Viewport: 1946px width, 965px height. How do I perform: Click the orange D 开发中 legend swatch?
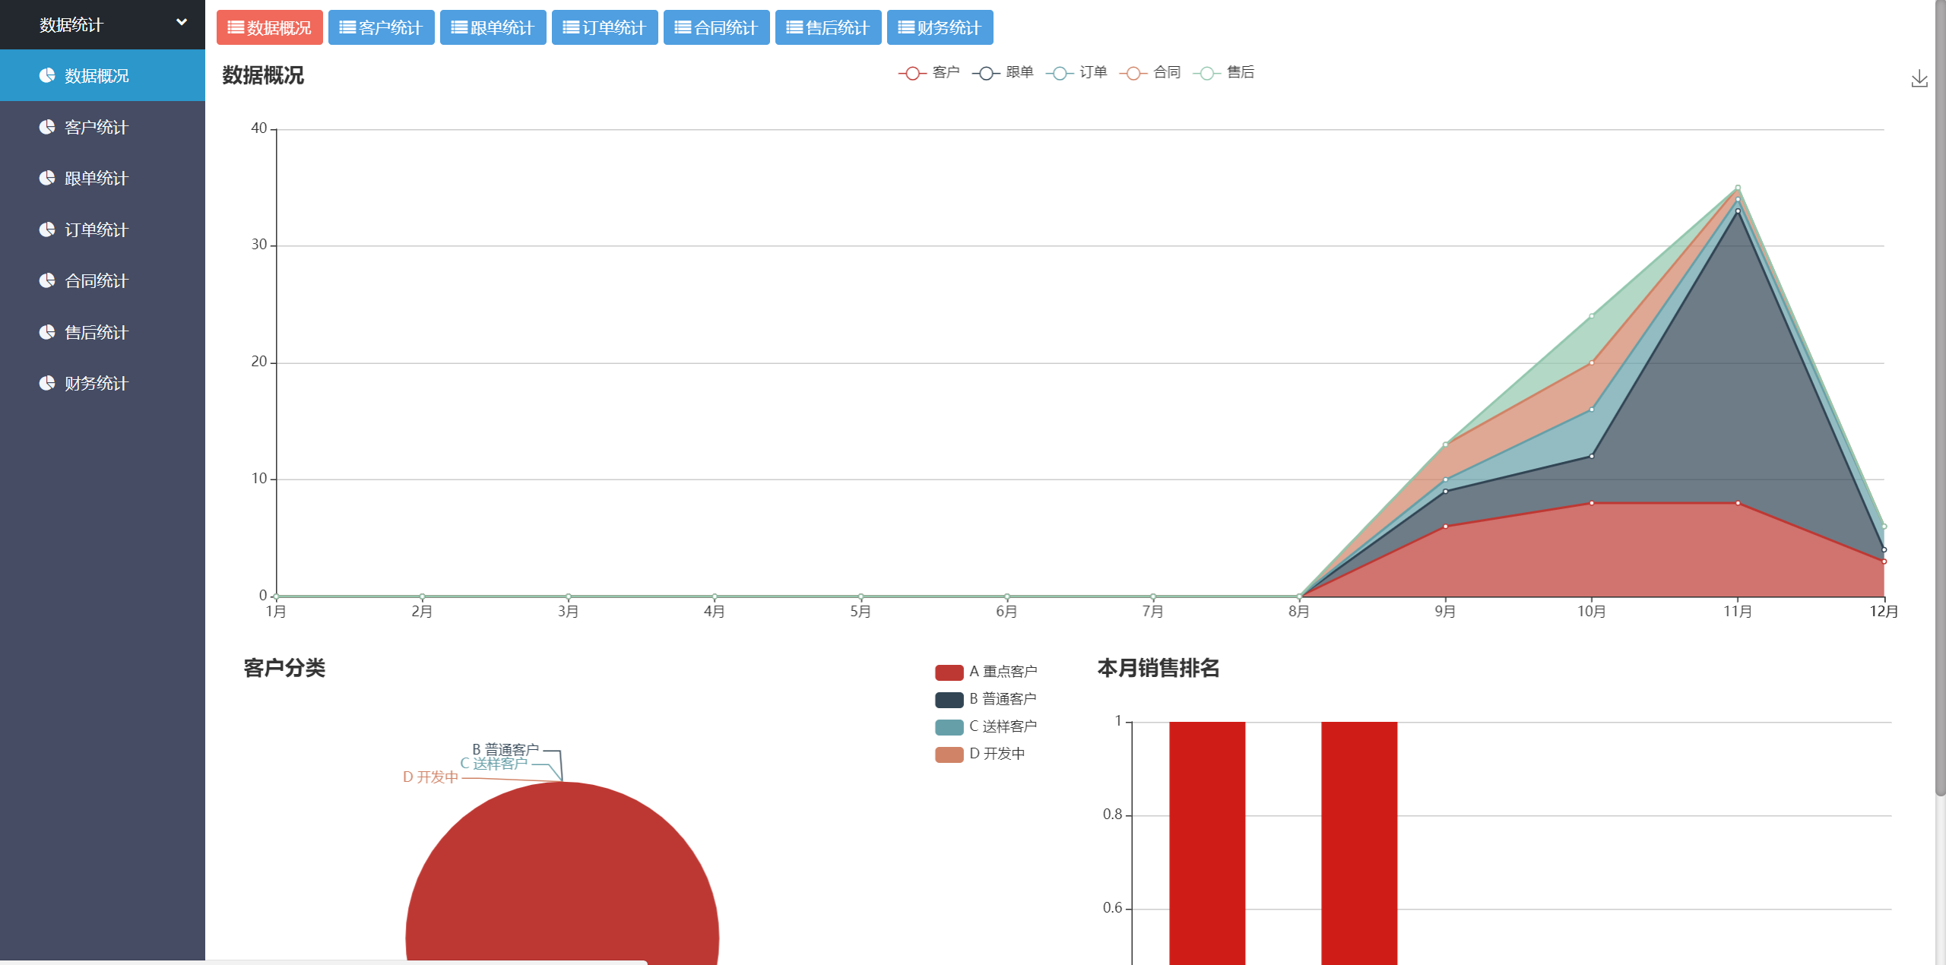[x=949, y=755]
